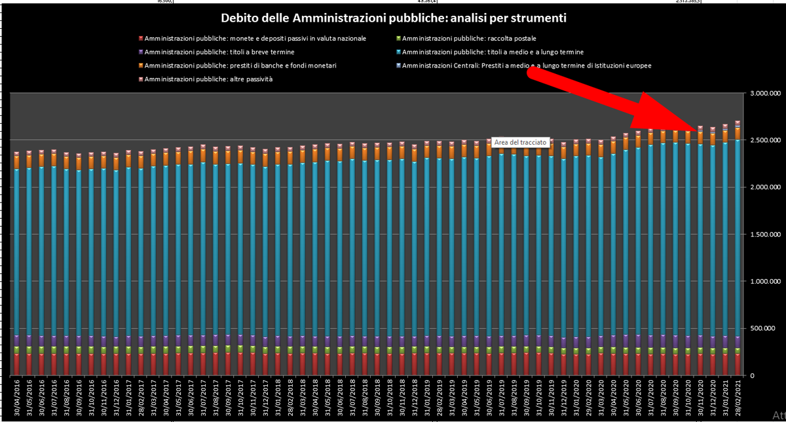Click the date label 31/08/2016

point(67,398)
